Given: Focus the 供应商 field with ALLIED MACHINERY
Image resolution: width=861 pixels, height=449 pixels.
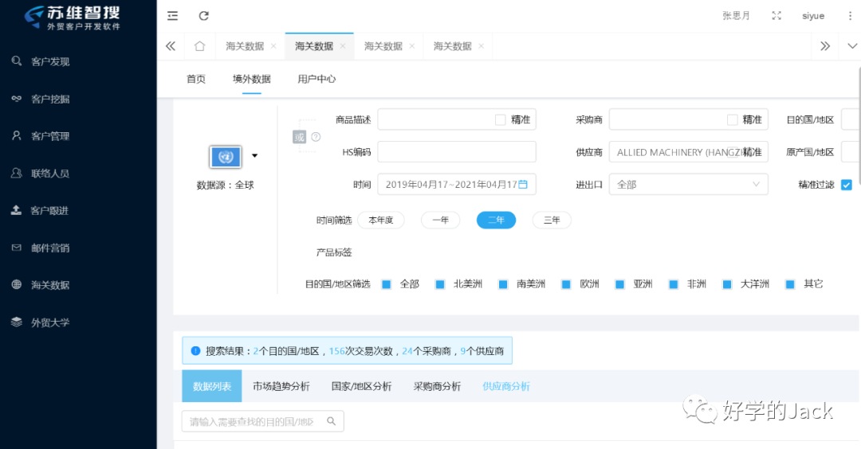Looking at the screenshot, I should click(x=689, y=152).
